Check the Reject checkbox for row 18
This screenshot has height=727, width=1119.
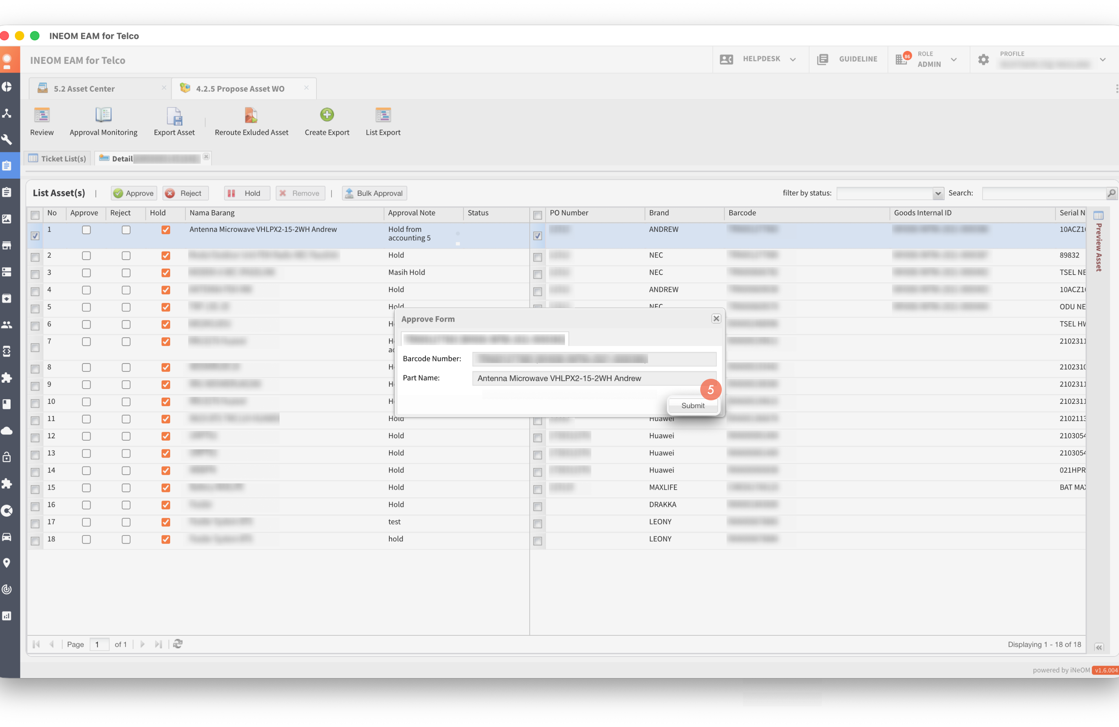click(x=126, y=539)
